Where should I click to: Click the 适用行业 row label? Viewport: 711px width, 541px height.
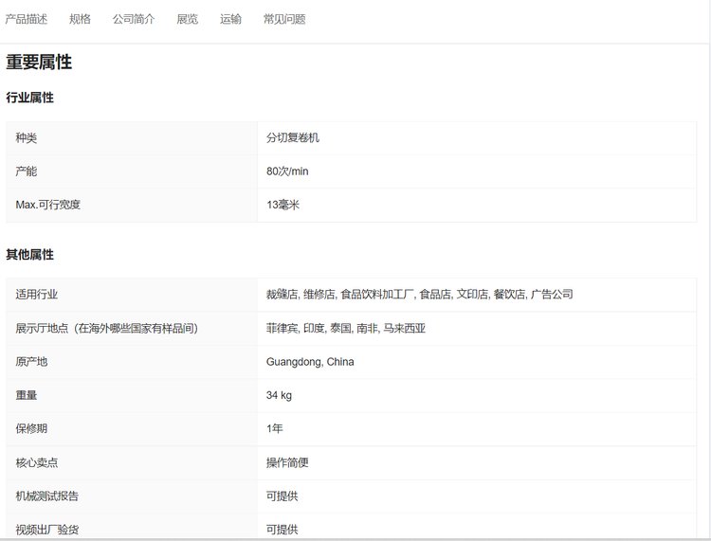tap(37, 295)
